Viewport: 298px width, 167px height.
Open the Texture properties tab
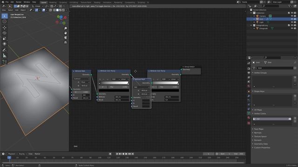tap(249, 123)
